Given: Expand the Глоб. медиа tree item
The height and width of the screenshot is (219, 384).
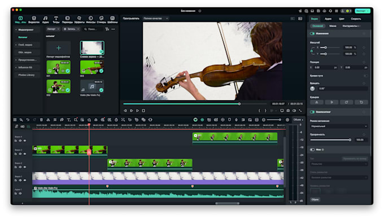Looking at the screenshot, I should coord(16,45).
